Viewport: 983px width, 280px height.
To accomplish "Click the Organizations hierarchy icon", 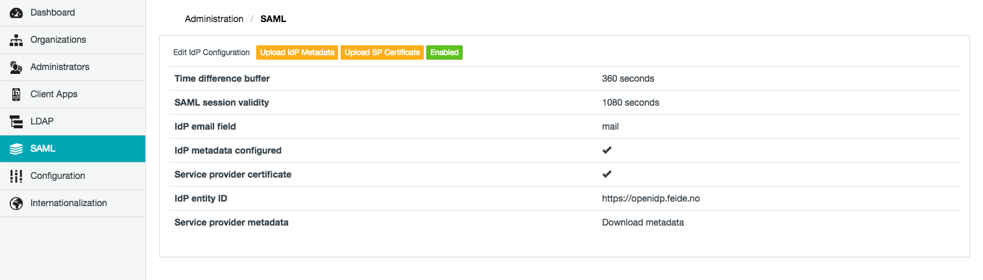I will (x=17, y=40).
